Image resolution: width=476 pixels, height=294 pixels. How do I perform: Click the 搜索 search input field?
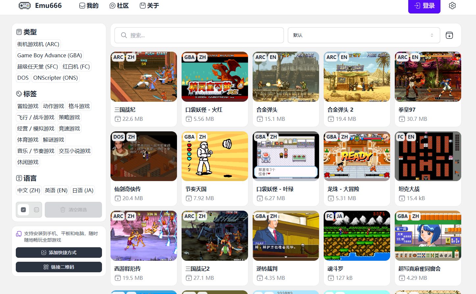coord(199,35)
